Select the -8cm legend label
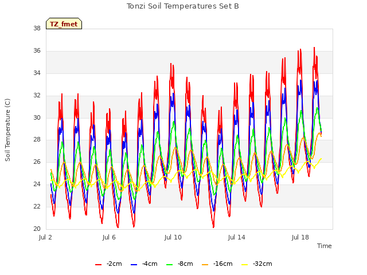367x275 pixels. tap(185, 264)
